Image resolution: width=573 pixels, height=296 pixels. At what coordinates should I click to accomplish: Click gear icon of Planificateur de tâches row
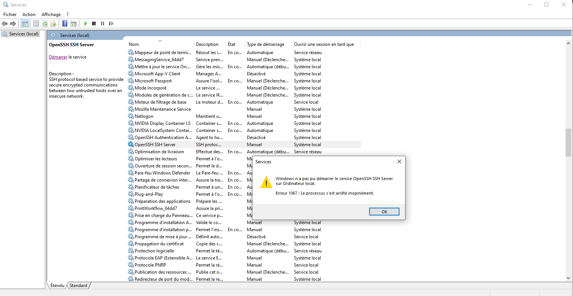[x=131, y=187]
